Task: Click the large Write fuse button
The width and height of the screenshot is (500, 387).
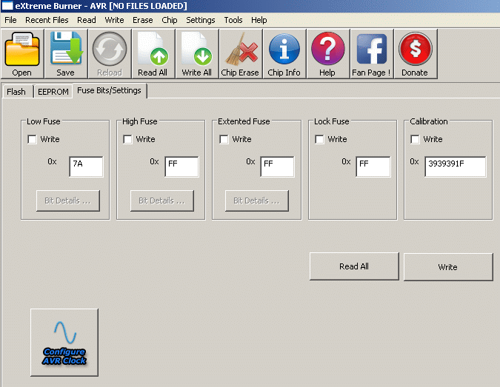Action: click(x=448, y=267)
